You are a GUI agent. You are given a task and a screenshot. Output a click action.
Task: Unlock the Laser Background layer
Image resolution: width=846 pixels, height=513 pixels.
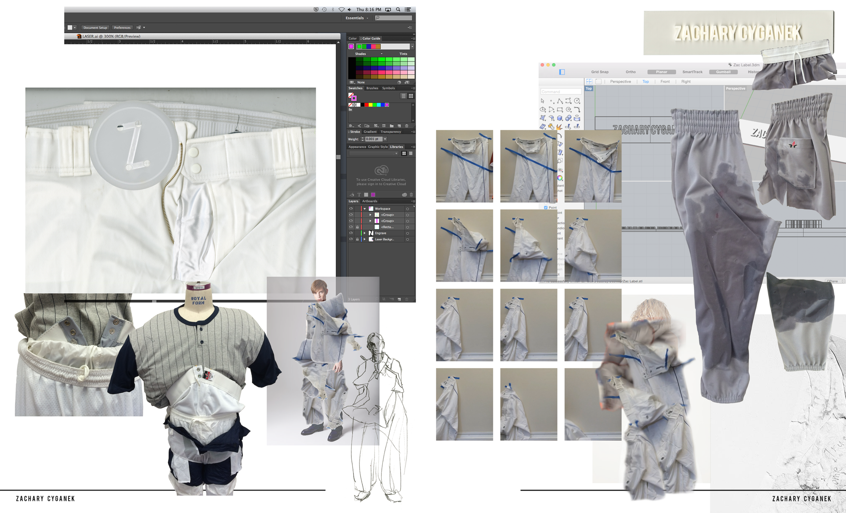(x=357, y=239)
